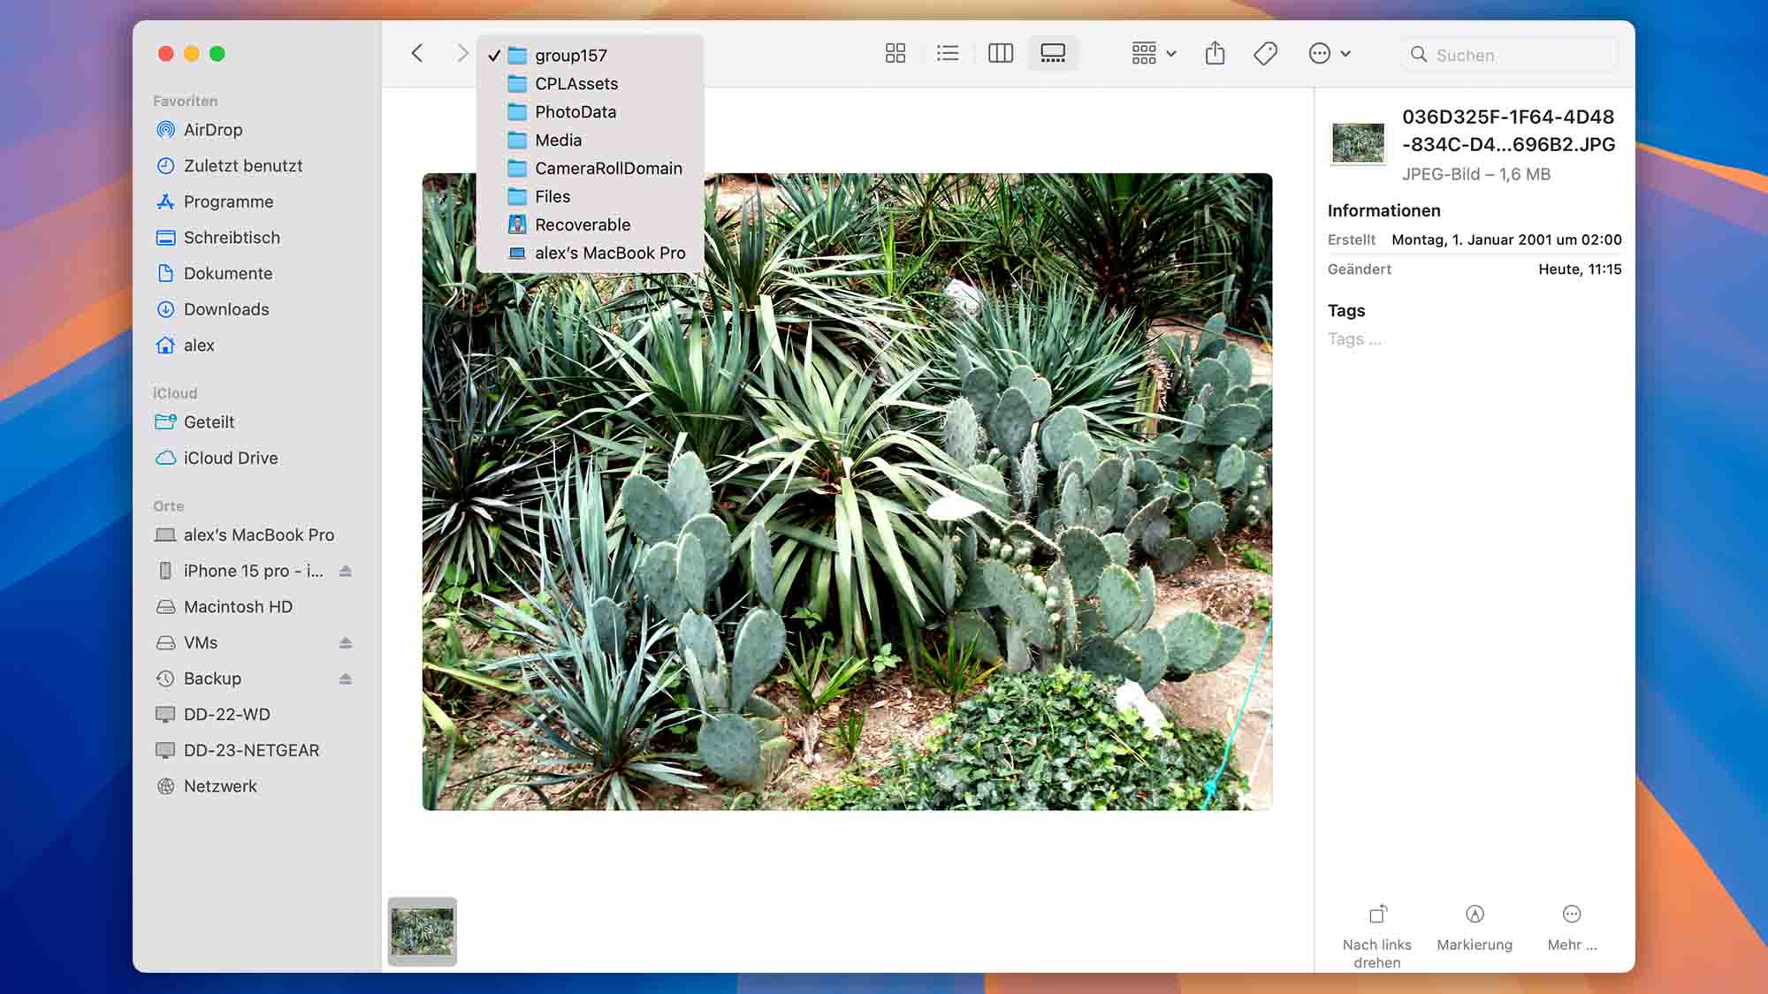Open Netzwerk in the sidebar
Screen dimensions: 1768x994
(x=256, y=786)
